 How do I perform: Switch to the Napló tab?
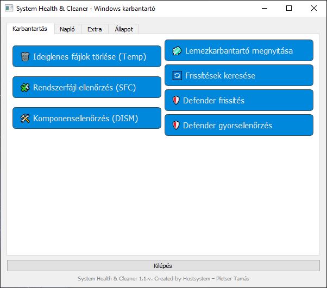coord(67,29)
